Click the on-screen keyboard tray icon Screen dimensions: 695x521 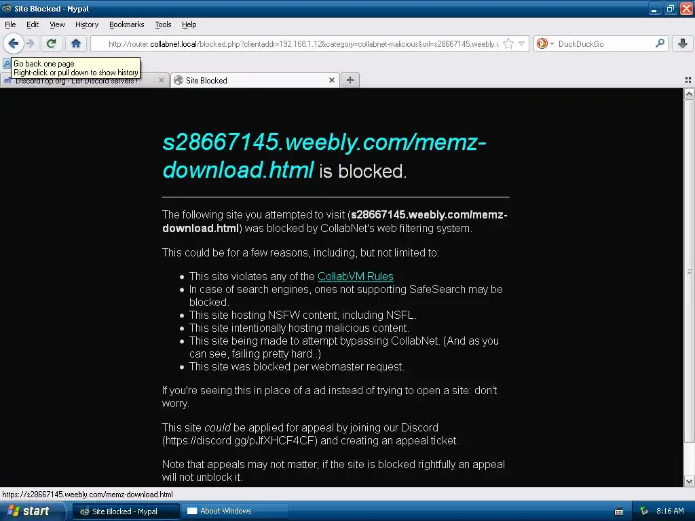click(x=619, y=512)
